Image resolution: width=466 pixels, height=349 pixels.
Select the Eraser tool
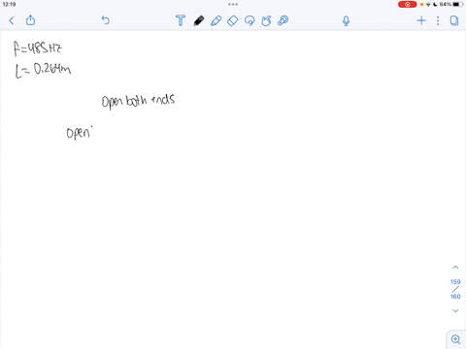click(x=232, y=20)
